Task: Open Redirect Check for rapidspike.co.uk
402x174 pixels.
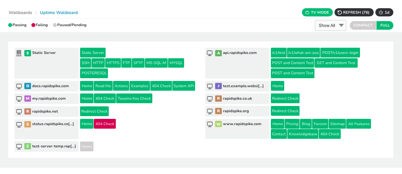Action: tap(285, 99)
